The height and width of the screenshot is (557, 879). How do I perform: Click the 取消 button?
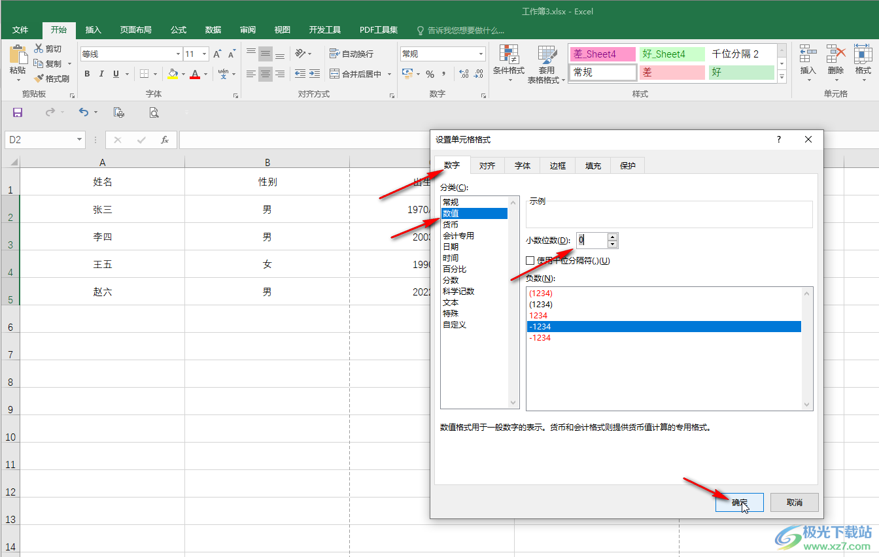[795, 502]
